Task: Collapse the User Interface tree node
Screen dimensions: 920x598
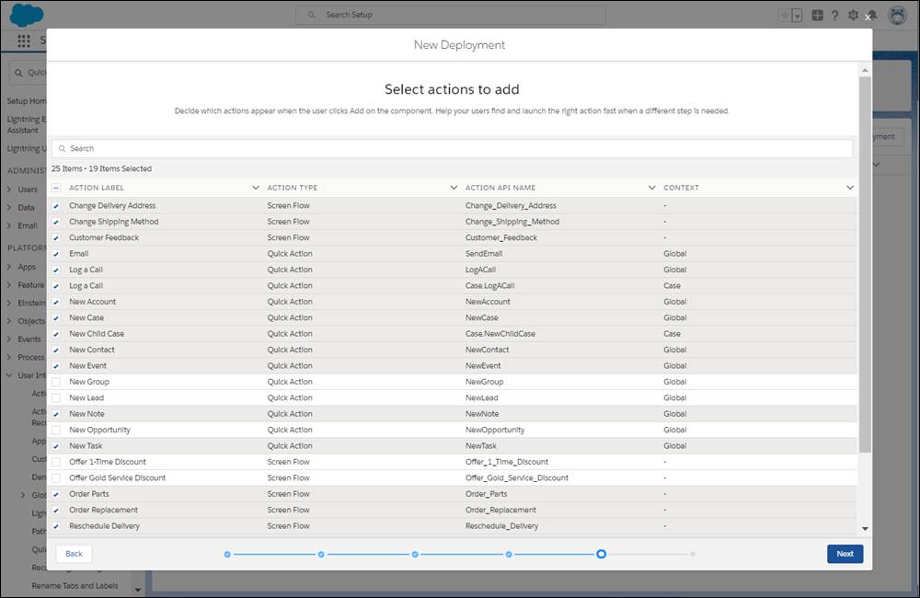Action: (x=9, y=375)
